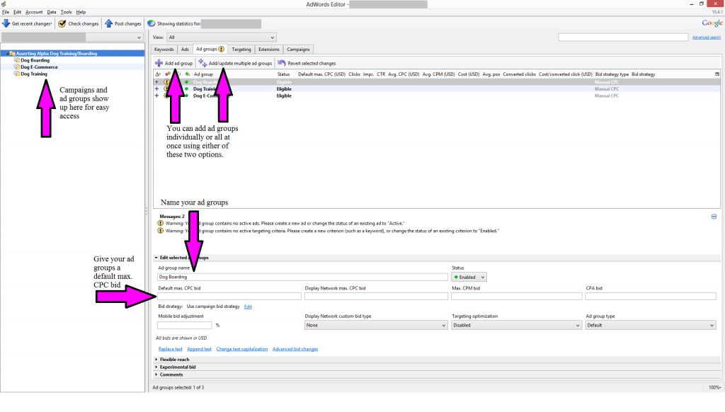Screen dimensions: 725x412
Task: Open the Status Enabled dropdown
Action: coord(469,277)
